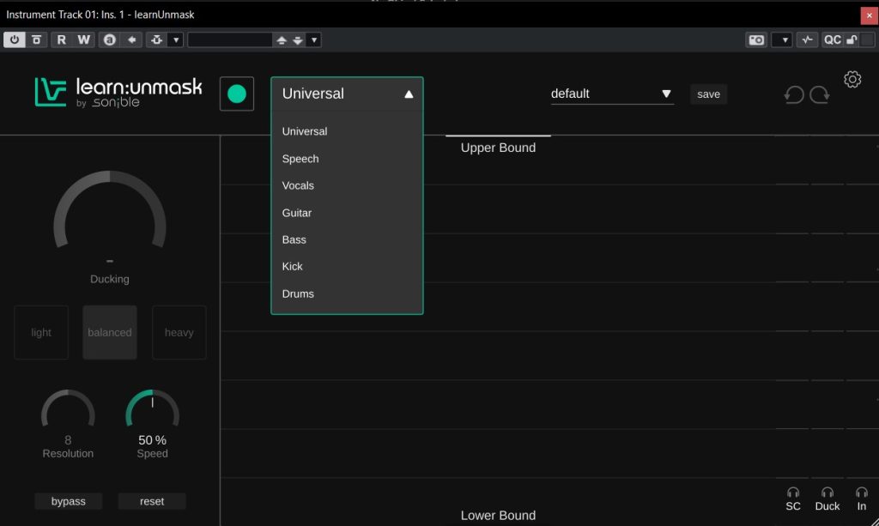879x526 pixels.
Task: Click the plugin bypass icon next to power
Action: click(x=36, y=39)
